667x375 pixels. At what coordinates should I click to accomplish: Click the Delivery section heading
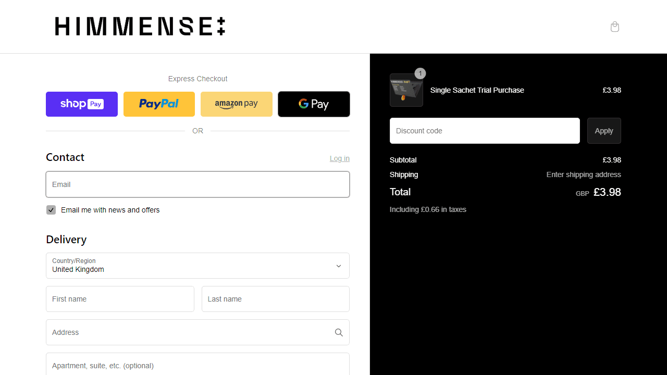click(66, 240)
